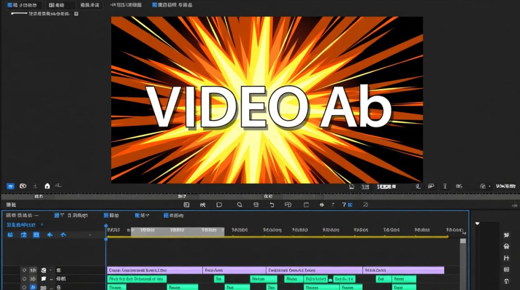This screenshot has height=290, width=520.
Task: Toggle visibility circle on the middle track row
Action: [x=24, y=279]
